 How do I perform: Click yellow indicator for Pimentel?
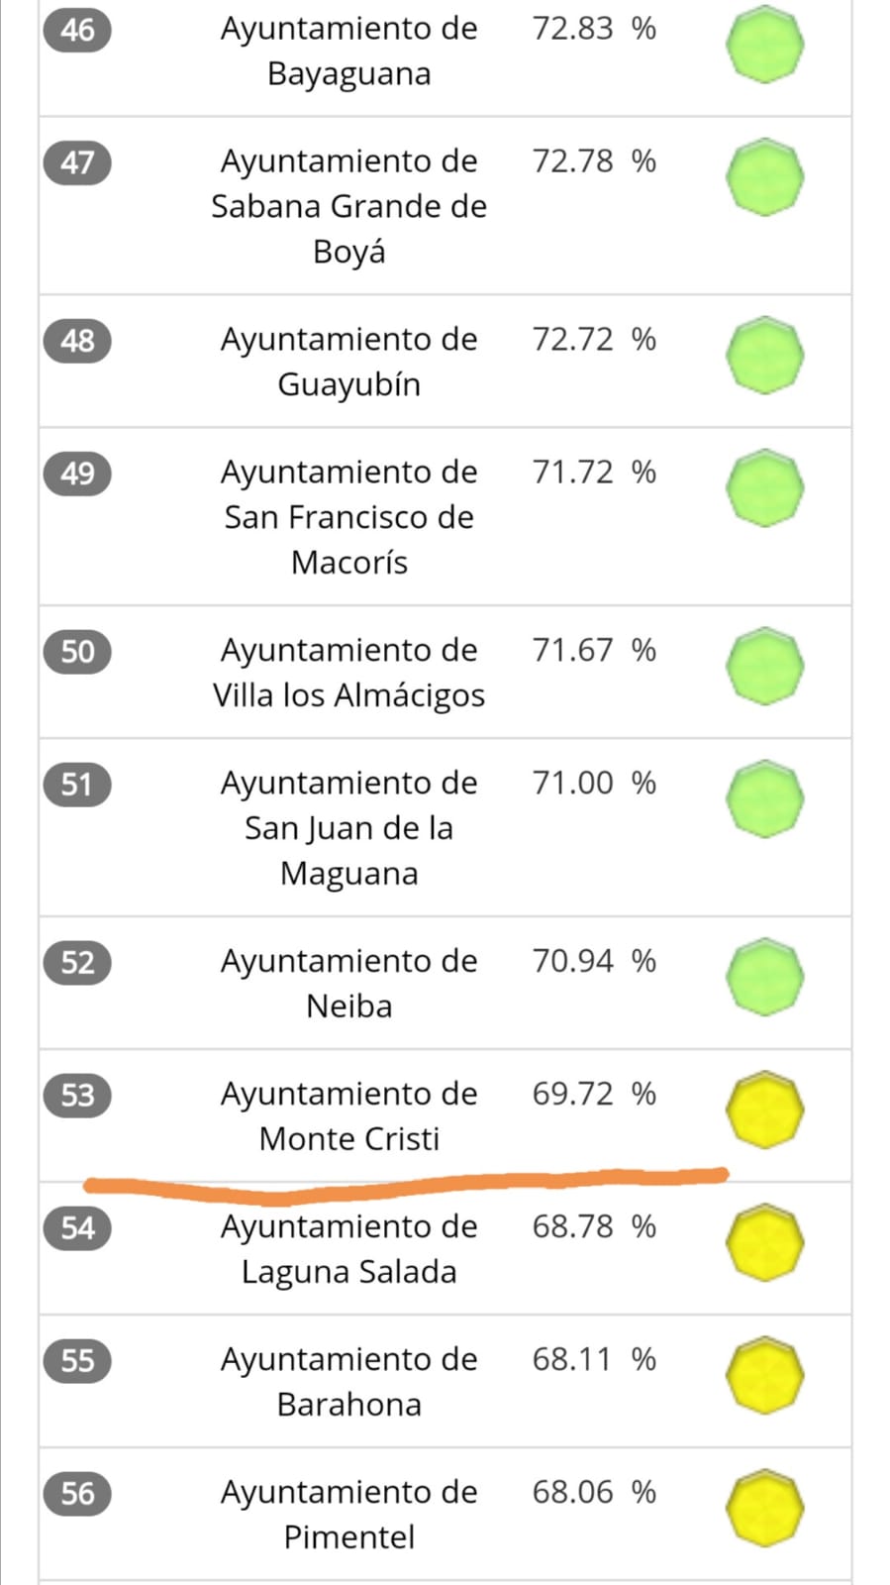click(764, 1508)
